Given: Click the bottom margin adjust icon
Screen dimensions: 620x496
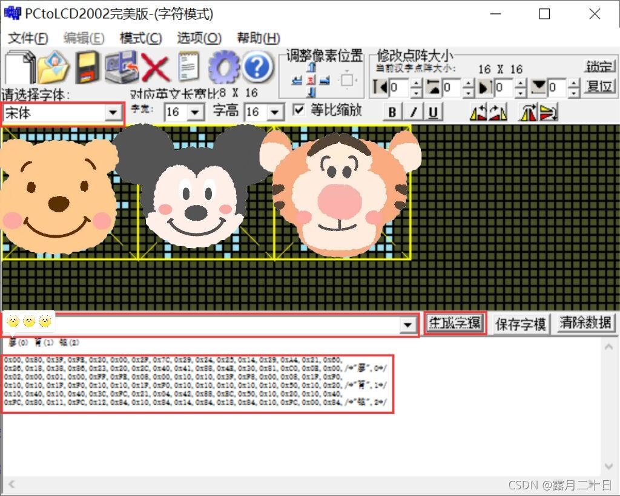Looking at the screenshot, I should coord(538,87).
